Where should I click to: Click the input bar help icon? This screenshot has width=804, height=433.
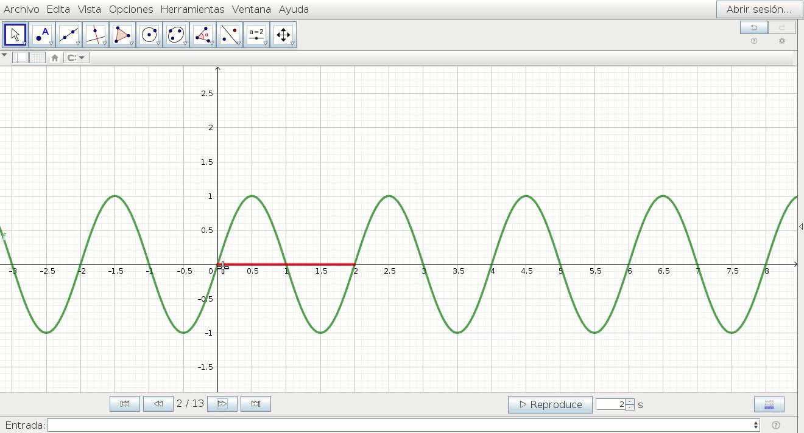coord(775,425)
